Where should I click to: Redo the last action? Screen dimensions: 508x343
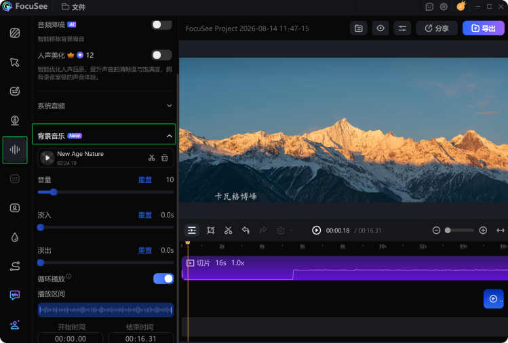click(263, 230)
